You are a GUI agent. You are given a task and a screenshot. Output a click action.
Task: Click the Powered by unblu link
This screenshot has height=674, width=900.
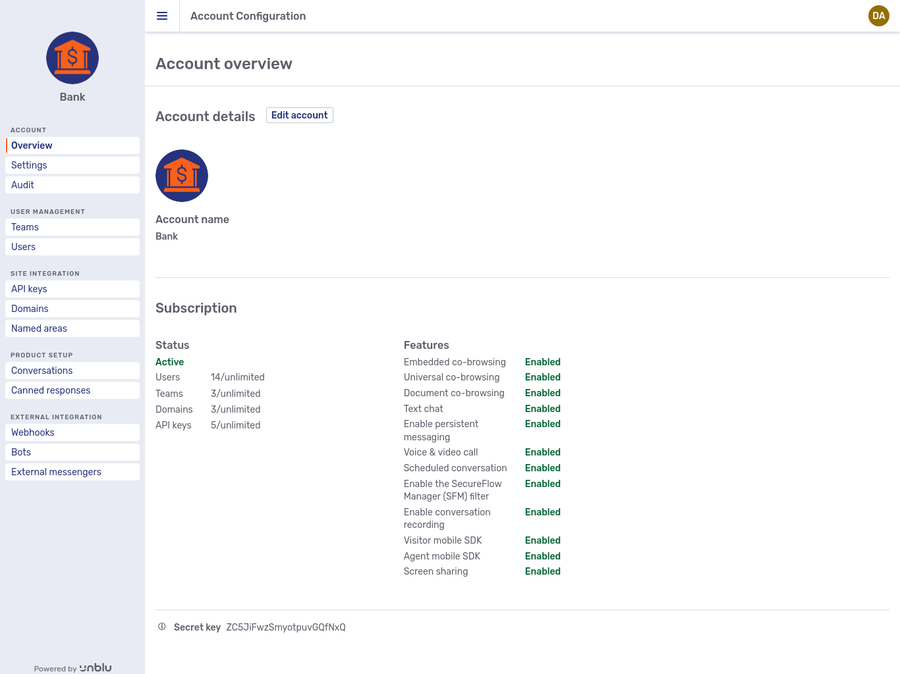72,668
